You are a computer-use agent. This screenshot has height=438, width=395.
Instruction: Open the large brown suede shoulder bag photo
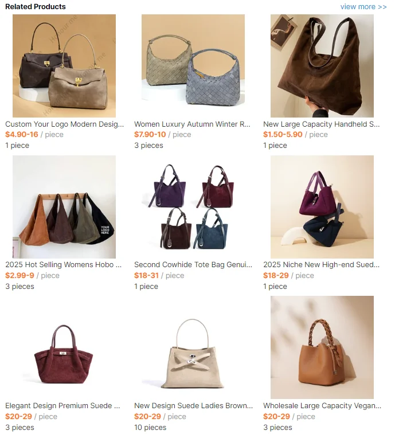[322, 66]
